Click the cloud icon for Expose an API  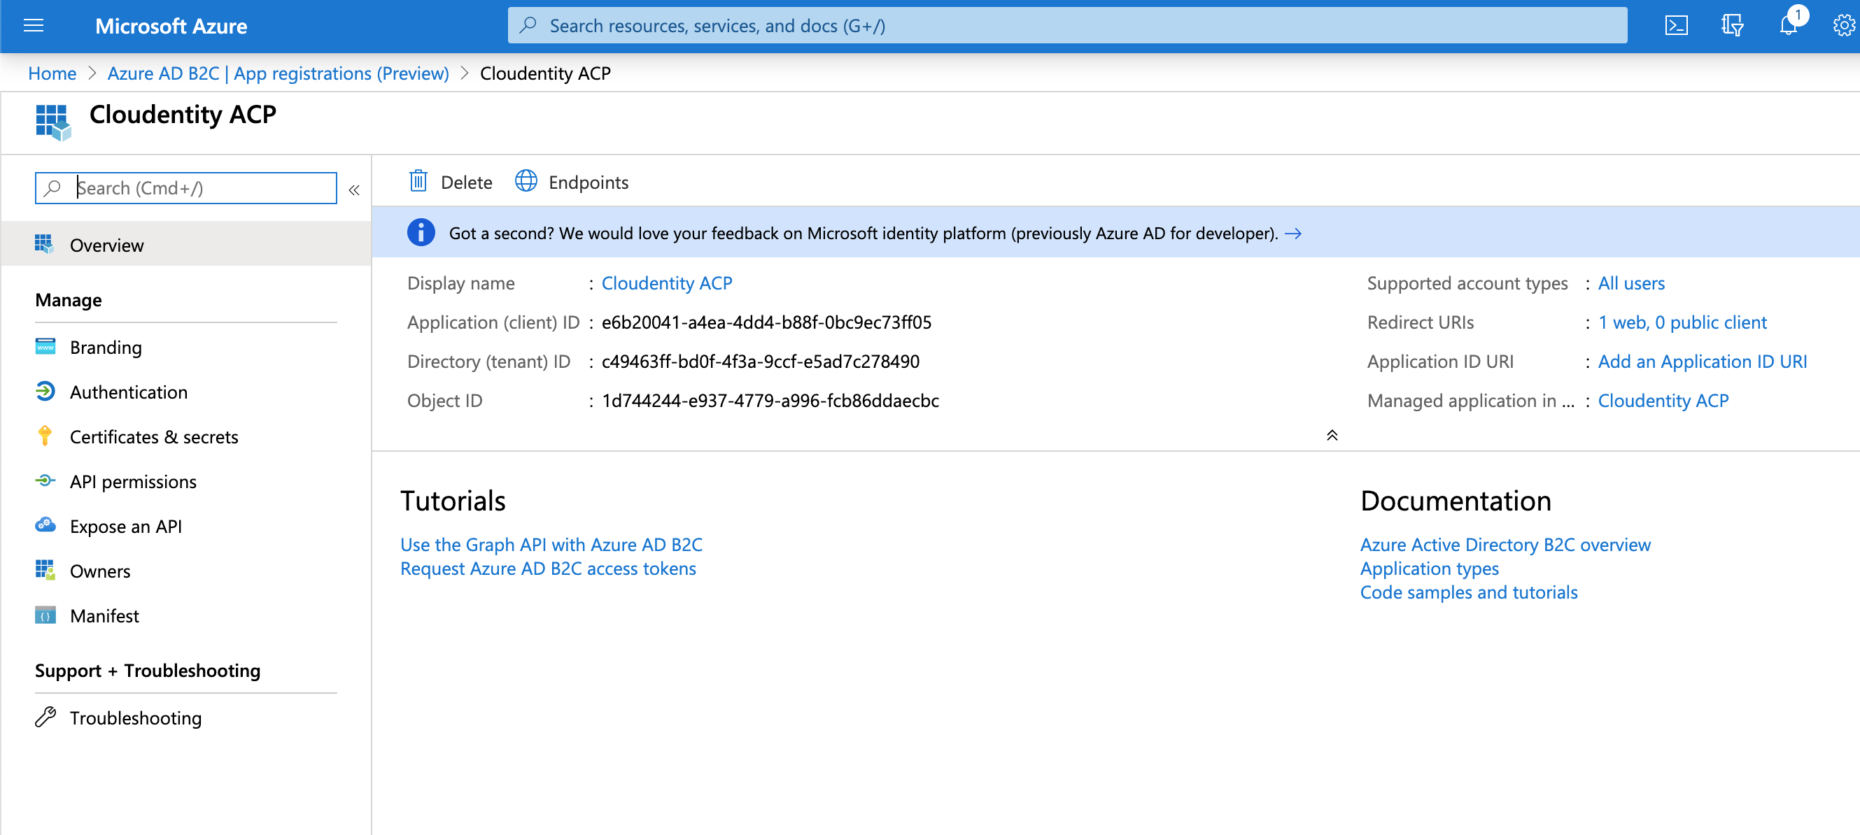pyautogui.click(x=45, y=525)
